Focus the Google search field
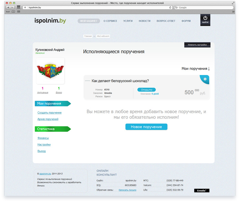 204,7
